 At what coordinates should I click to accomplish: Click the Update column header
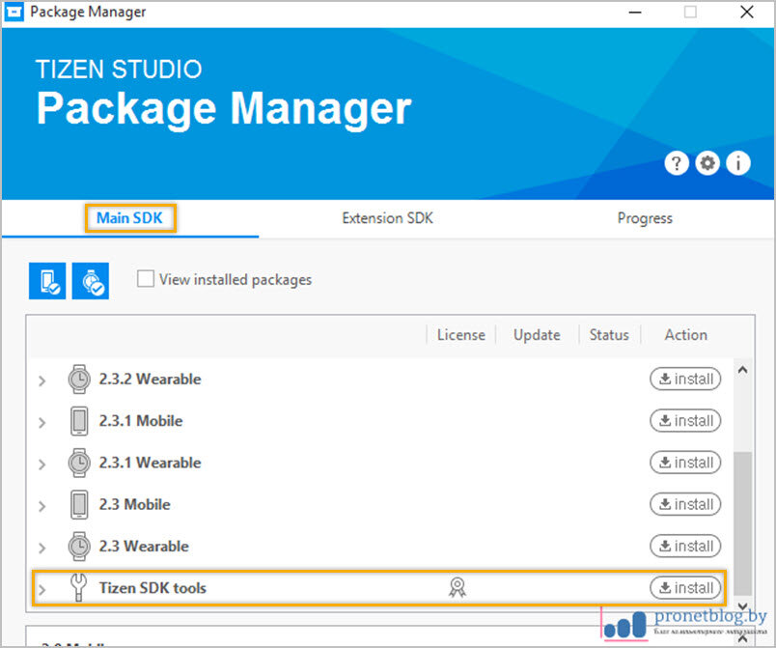tap(537, 335)
